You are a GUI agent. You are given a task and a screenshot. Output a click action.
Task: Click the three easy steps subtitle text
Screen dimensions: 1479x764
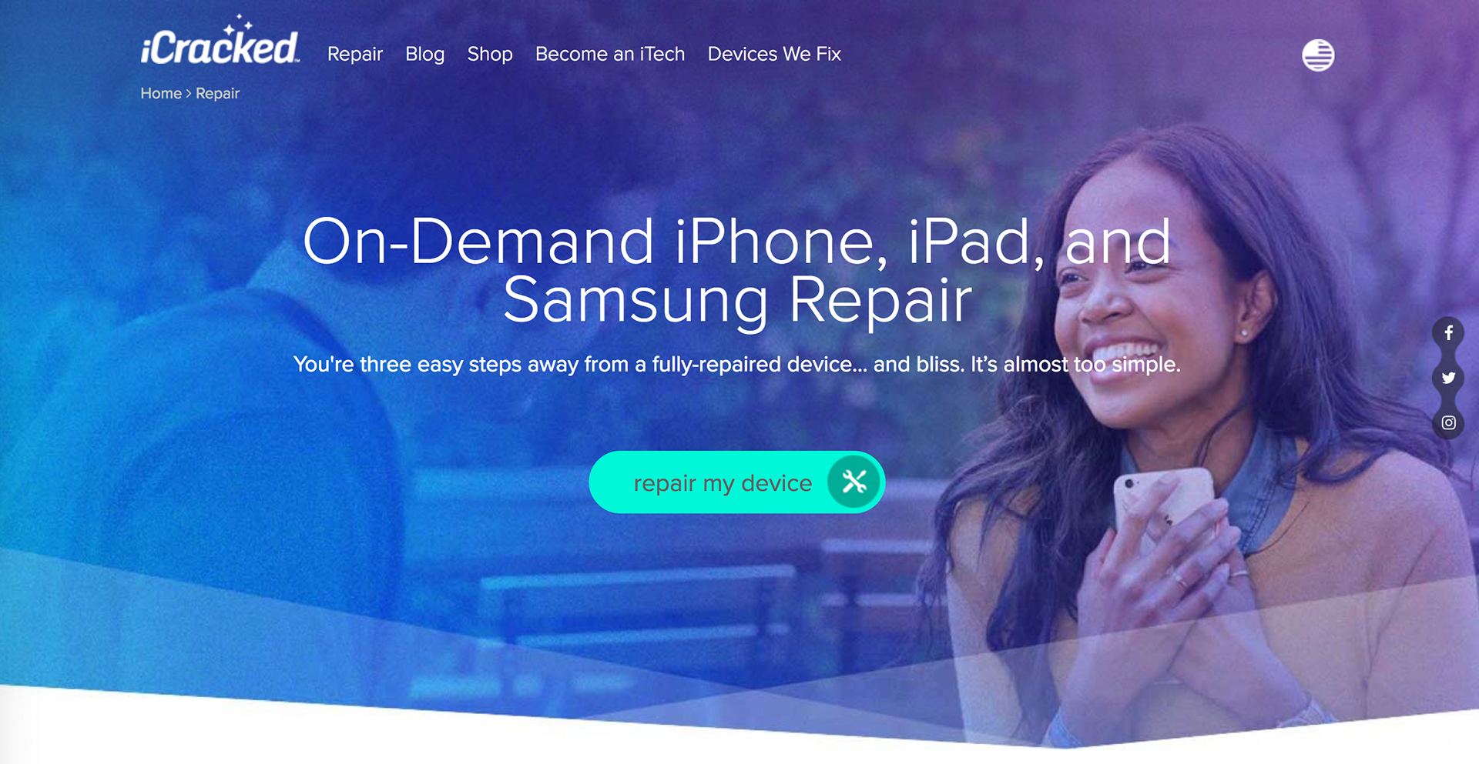737,364
